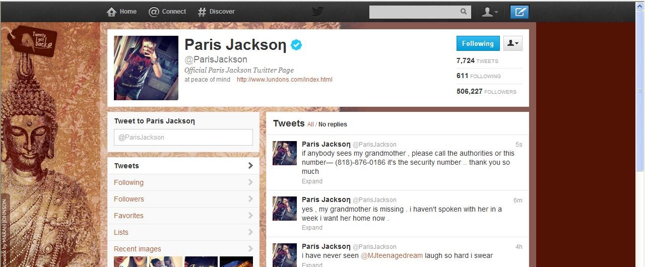Select Followers in sidebar list
The width and height of the screenshot is (645, 267).
(x=183, y=199)
